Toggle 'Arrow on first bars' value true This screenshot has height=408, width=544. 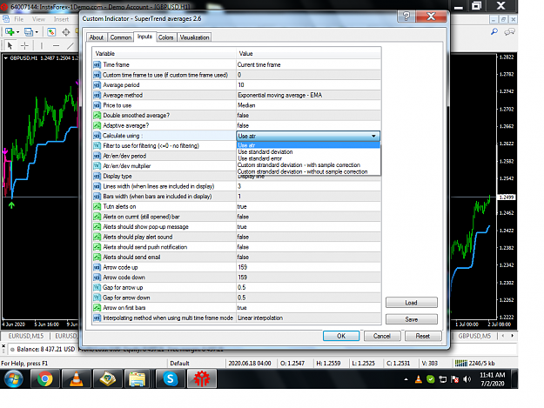[x=308, y=307]
